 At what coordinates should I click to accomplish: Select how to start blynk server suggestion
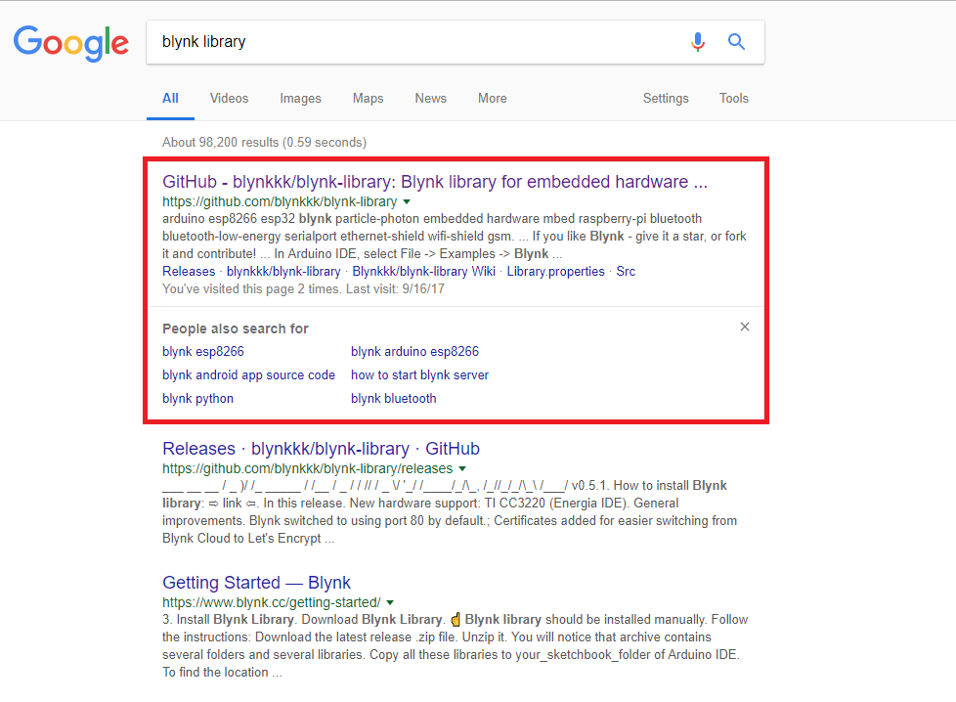[419, 375]
